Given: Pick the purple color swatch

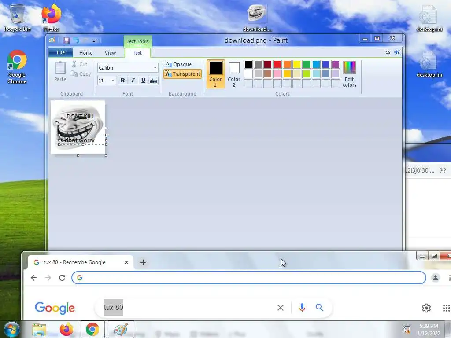Looking at the screenshot, I should coord(335,64).
